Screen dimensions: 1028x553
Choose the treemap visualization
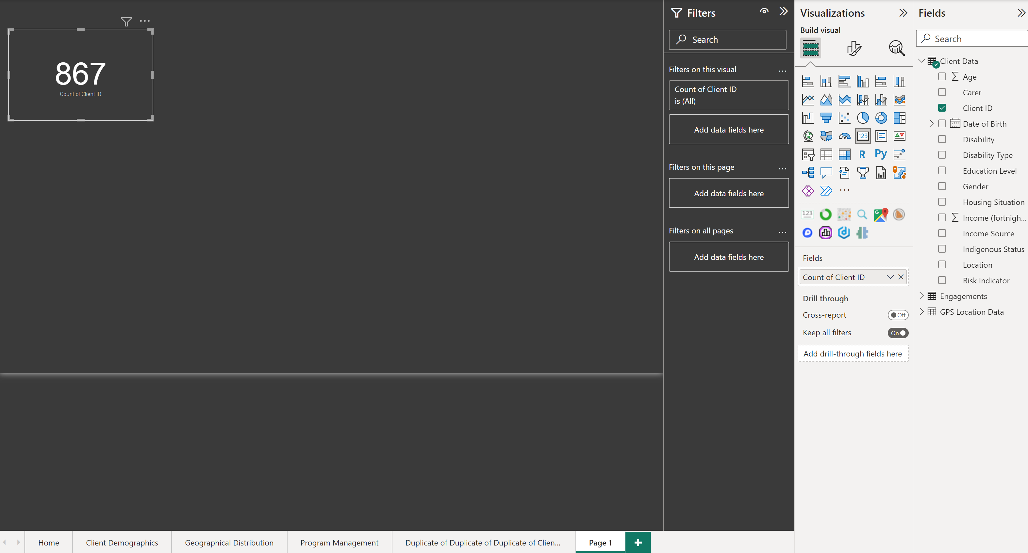click(899, 118)
